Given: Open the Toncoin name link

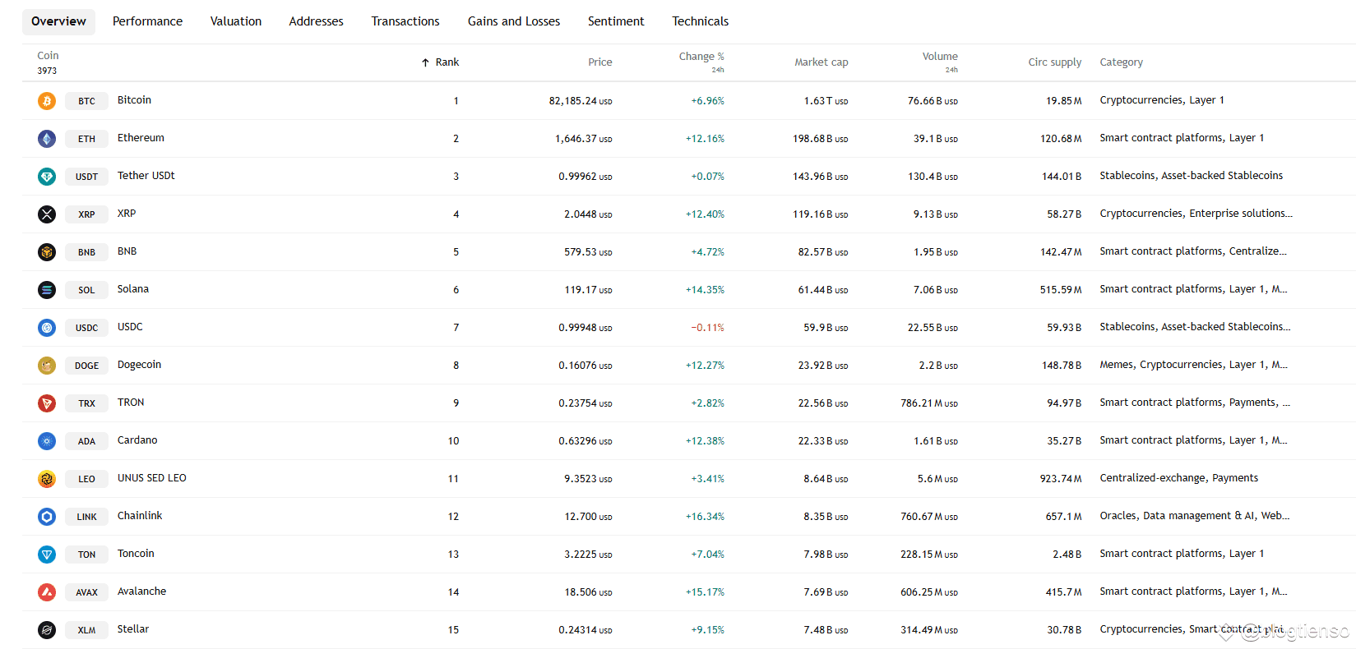Looking at the screenshot, I should pos(136,554).
